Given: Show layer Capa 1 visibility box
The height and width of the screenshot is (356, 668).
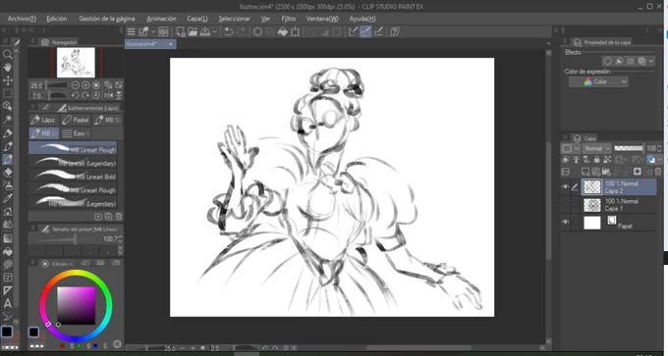Looking at the screenshot, I should [565, 205].
